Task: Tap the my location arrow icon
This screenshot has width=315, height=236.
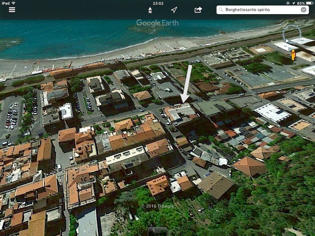Action: click(x=174, y=10)
